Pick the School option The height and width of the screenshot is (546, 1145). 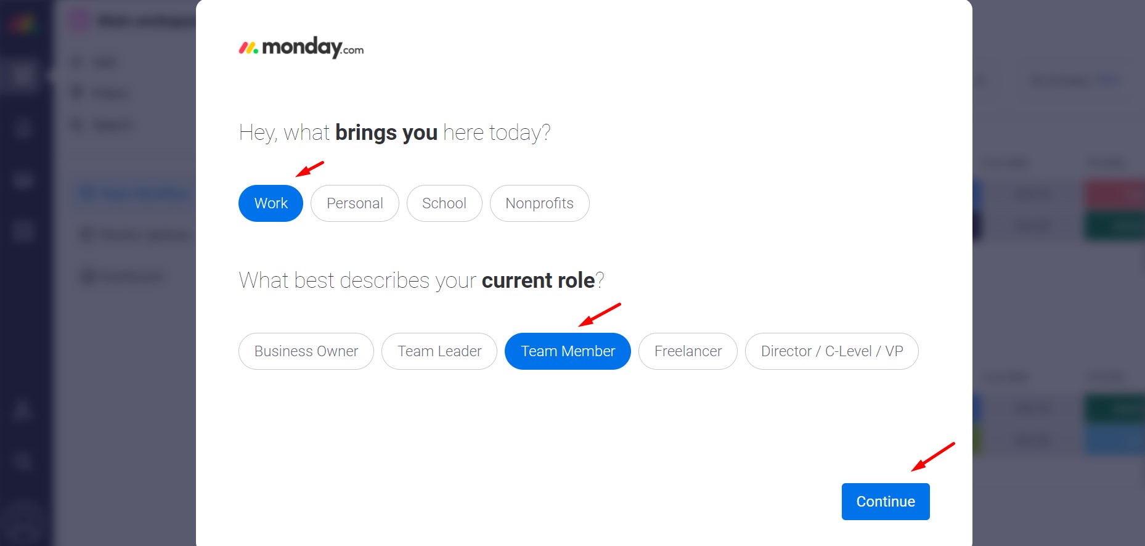(444, 203)
